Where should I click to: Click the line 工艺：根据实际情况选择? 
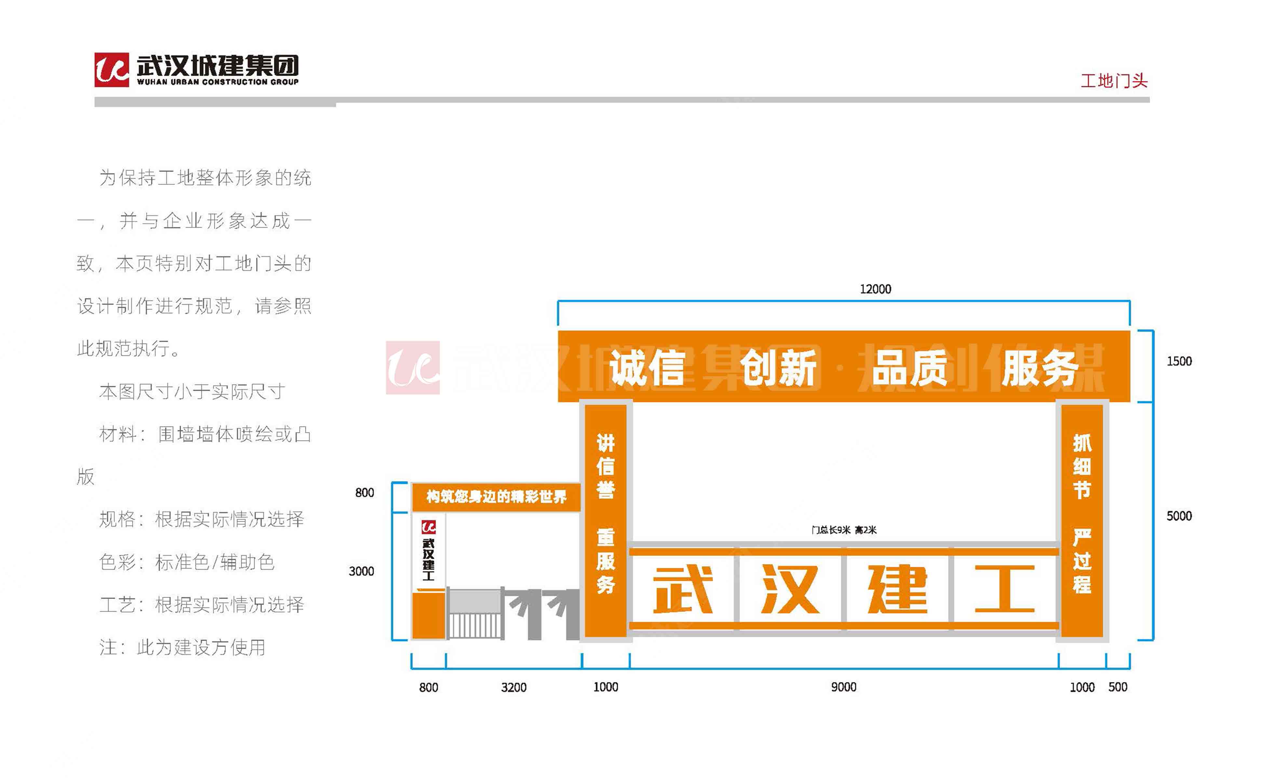pos(201,605)
